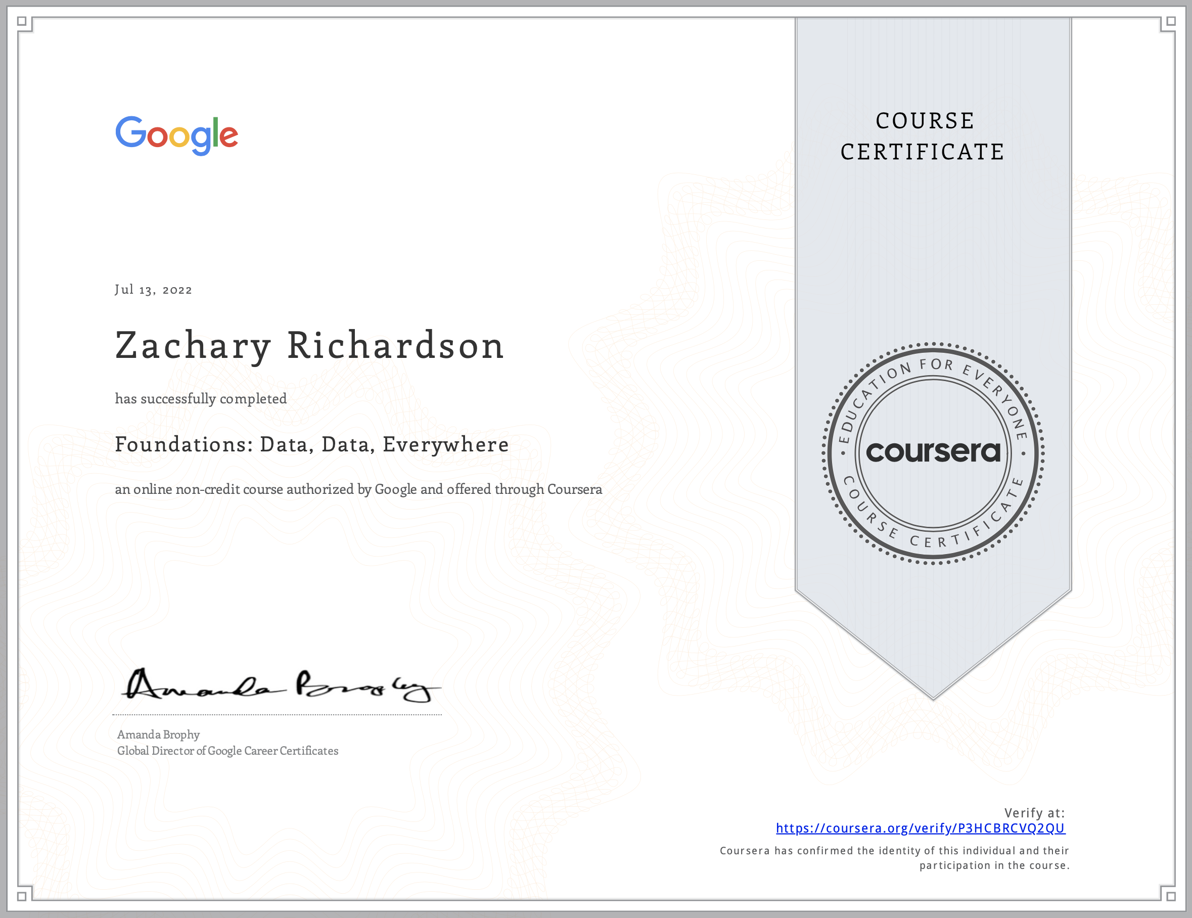This screenshot has height=918, width=1192.
Task: Click the 'online non-credit course' description line
Action: pyautogui.click(x=358, y=489)
